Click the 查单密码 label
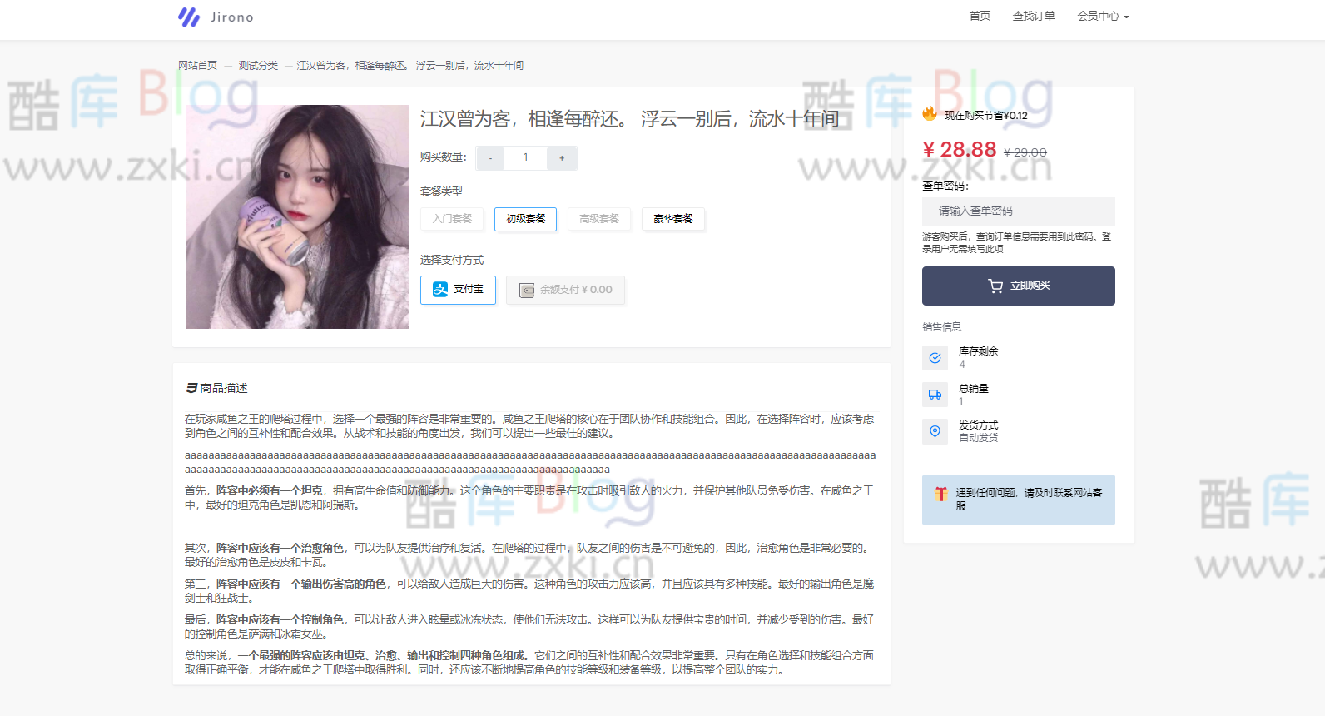This screenshot has width=1325, height=716. pos(945,186)
